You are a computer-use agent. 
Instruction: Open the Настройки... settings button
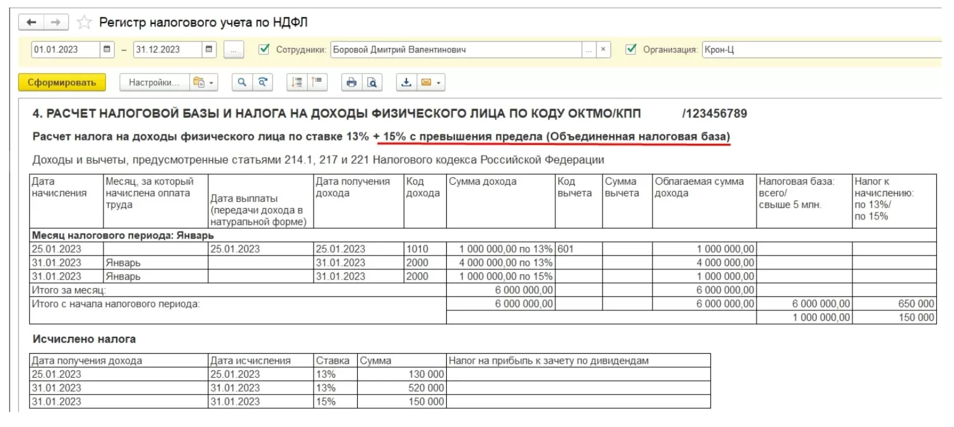pos(153,82)
